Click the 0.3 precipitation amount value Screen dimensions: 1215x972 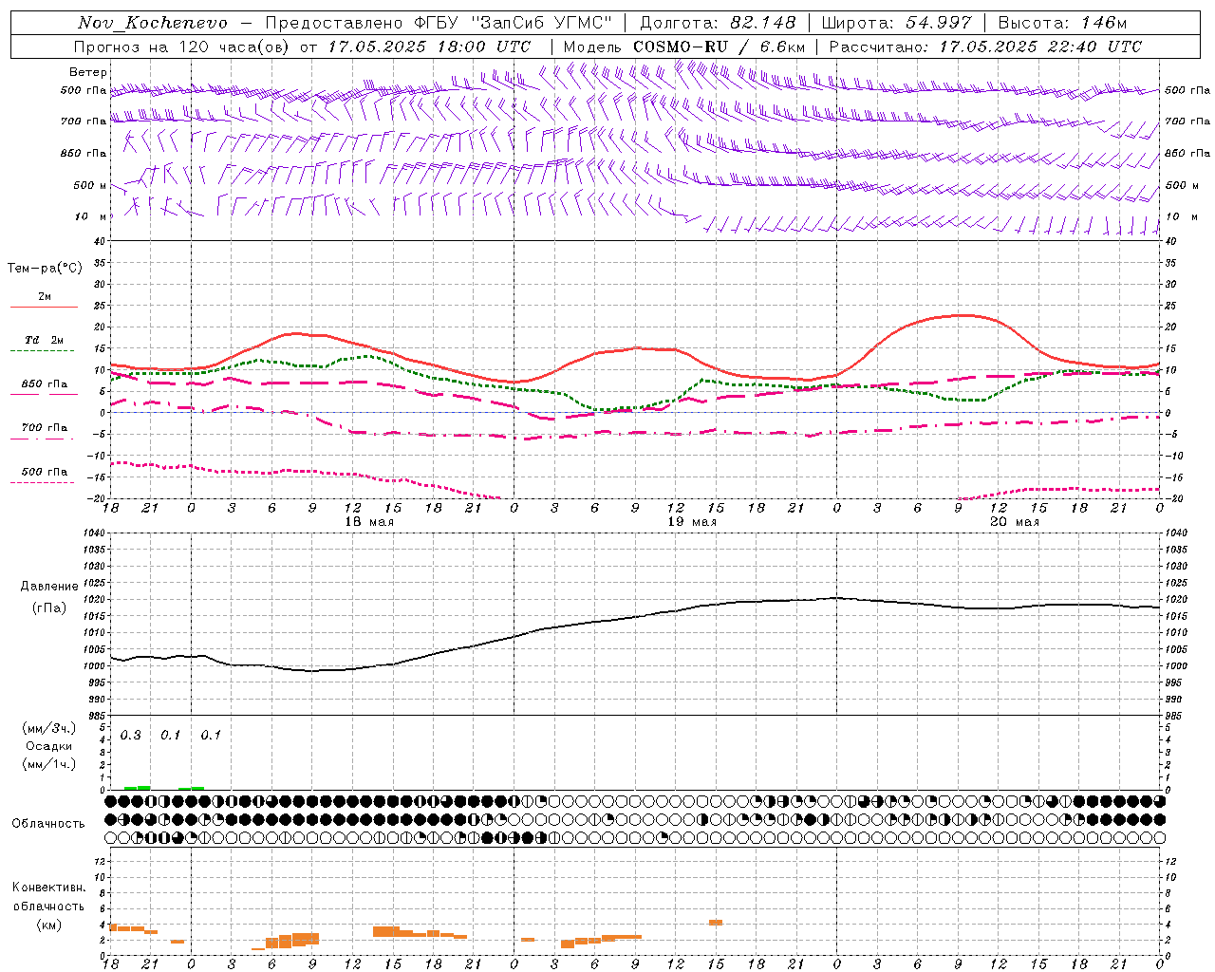(131, 736)
